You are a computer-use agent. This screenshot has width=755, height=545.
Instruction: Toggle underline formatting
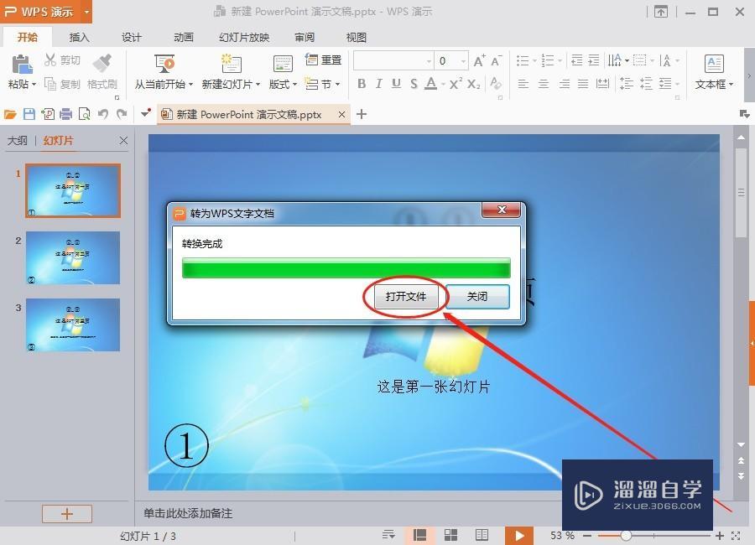396,84
